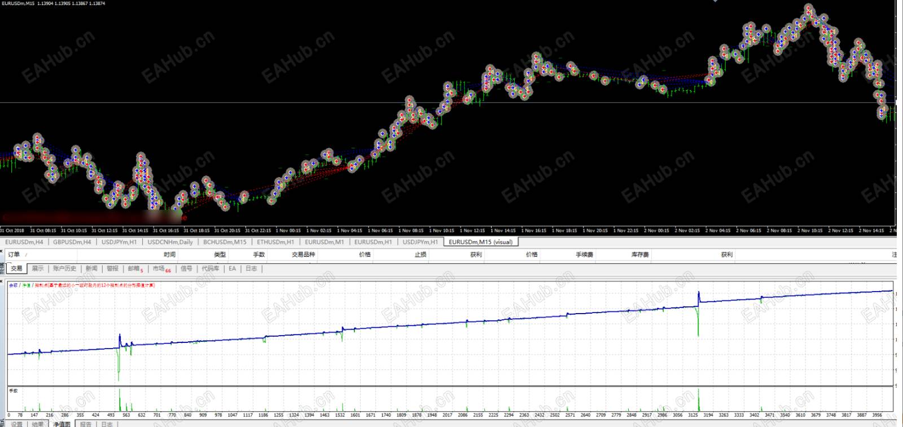This screenshot has width=903, height=427.
Task: Open the 日志 tab beside the EA tab
Action: 251,268
